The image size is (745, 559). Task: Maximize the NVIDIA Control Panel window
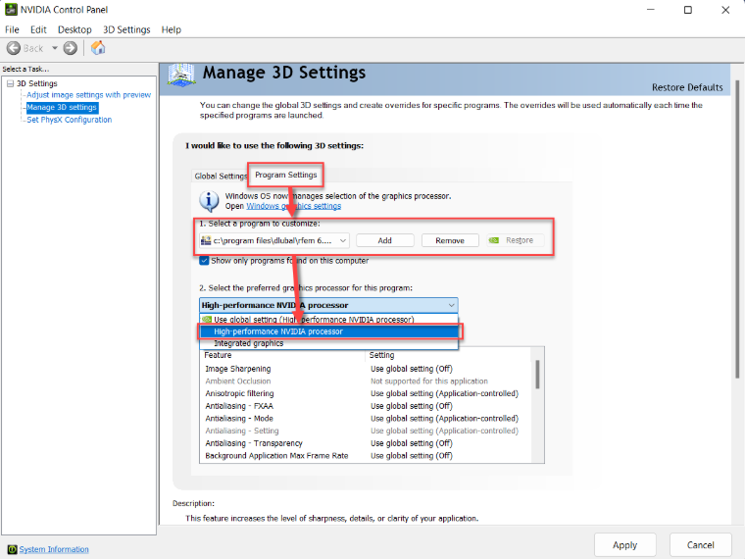(687, 10)
